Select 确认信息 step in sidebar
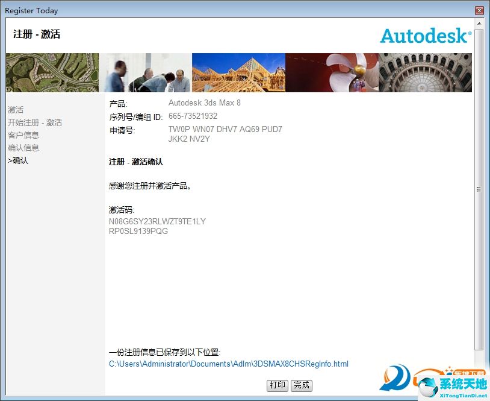 23,148
